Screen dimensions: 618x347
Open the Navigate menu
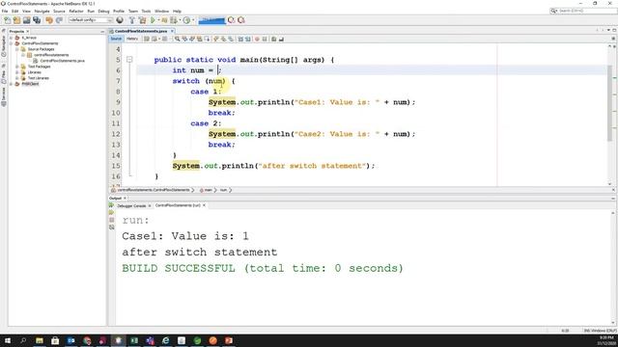tap(42, 11)
